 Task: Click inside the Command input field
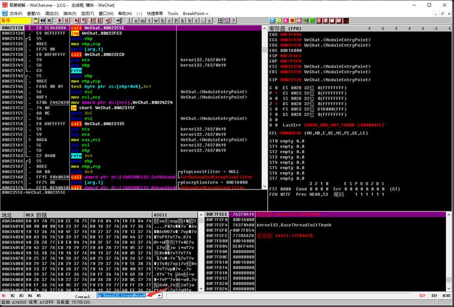tap(127, 295)
